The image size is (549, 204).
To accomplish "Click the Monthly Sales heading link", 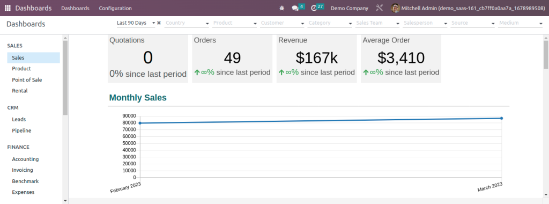I will (138, 98).
